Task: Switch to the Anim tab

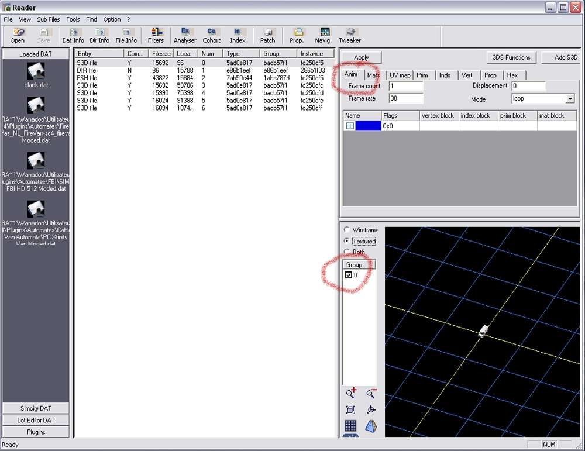Action: pyautogui.click(x=351, y=74)
